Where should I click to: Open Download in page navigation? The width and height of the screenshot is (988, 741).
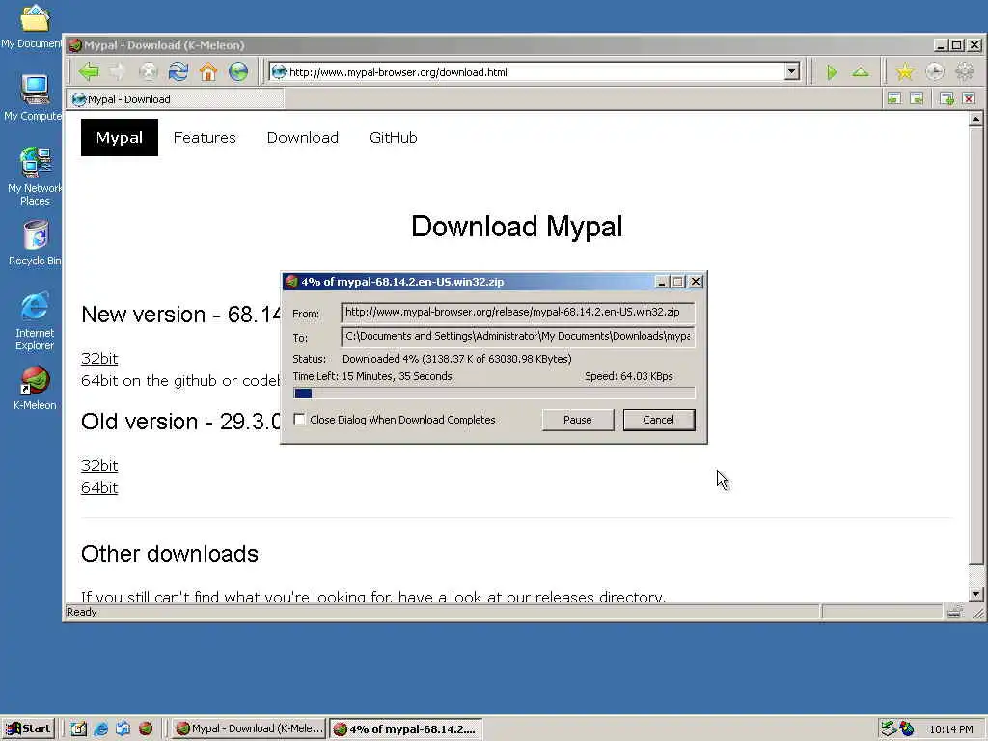(x=302, y=137)
